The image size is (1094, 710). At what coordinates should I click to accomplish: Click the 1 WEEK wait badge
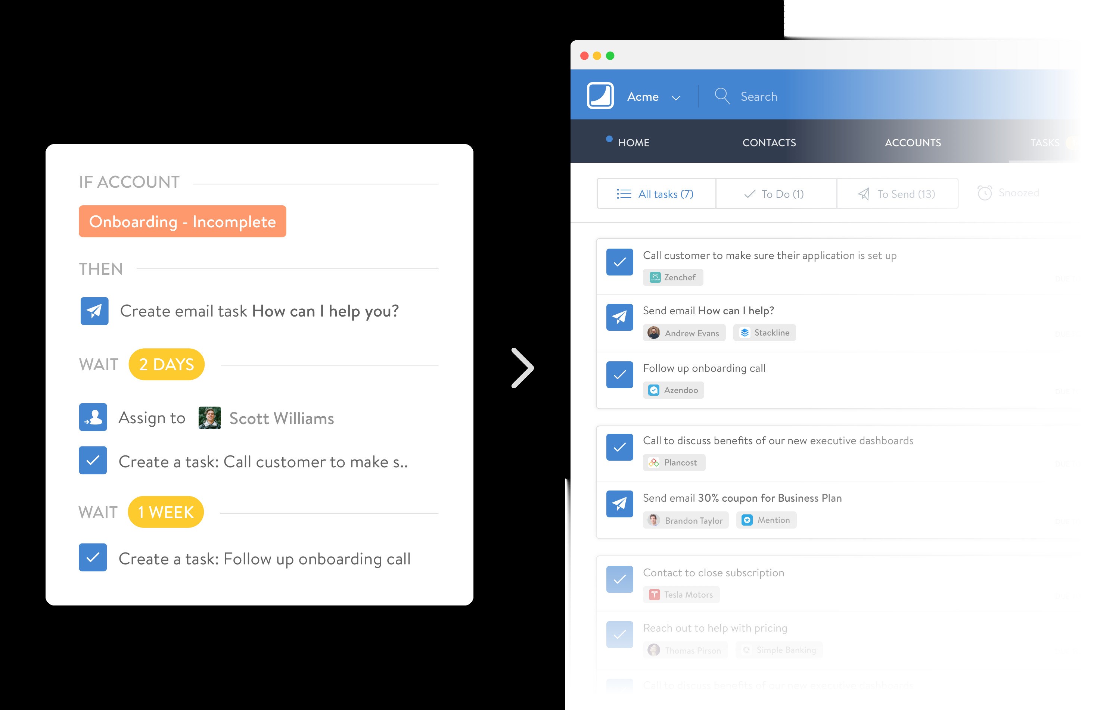click(x=165, y=512)
